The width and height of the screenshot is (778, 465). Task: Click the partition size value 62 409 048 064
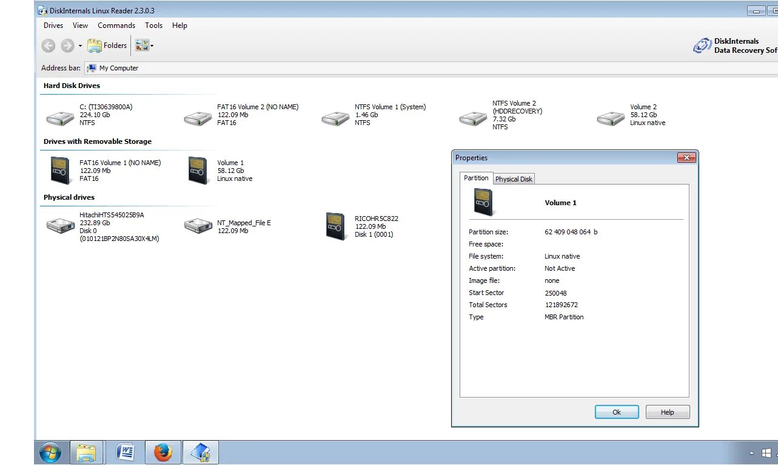pos(571,232)
